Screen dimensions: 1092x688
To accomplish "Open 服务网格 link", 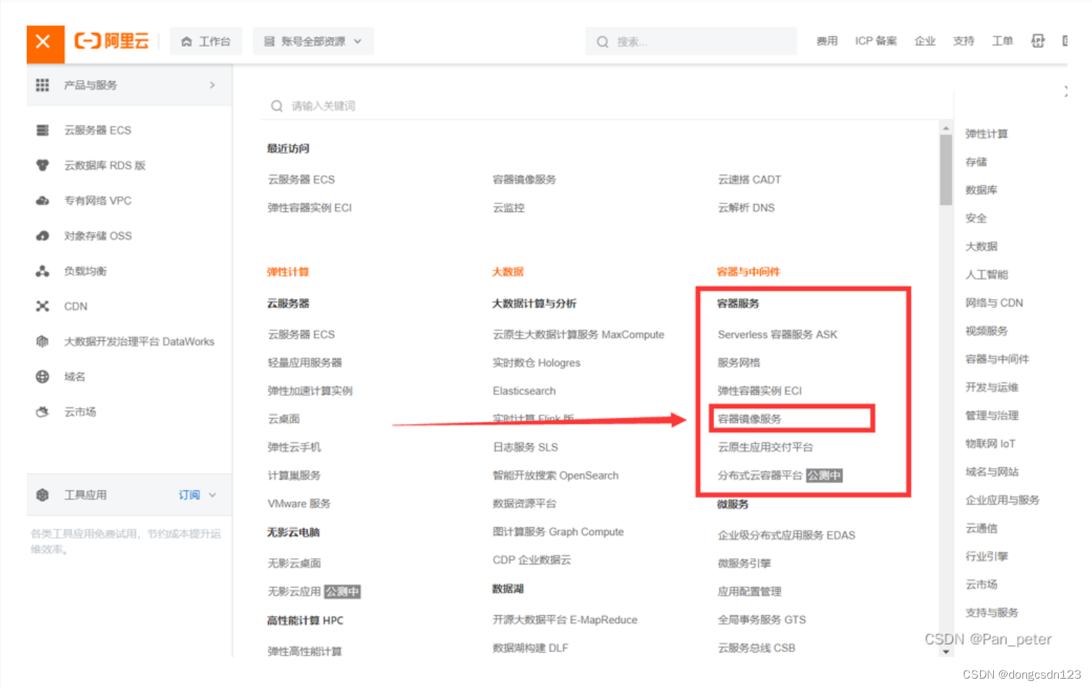I will coord(739,363).
